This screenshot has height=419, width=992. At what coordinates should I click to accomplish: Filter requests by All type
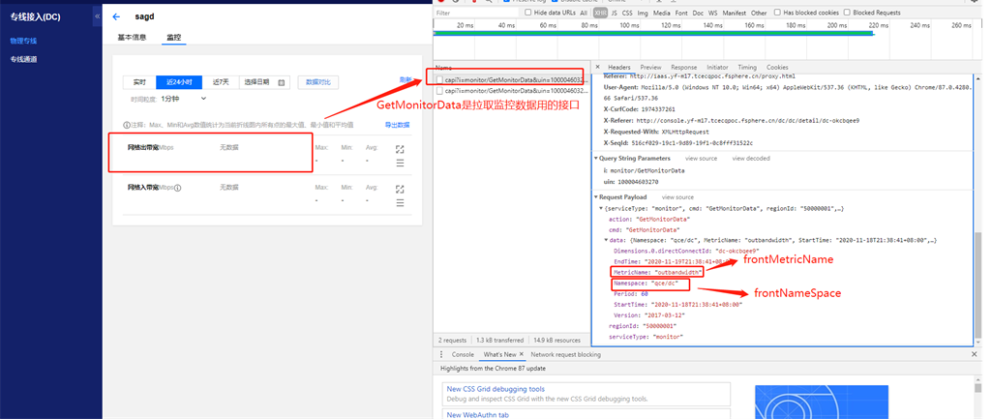tap(584, 13)
